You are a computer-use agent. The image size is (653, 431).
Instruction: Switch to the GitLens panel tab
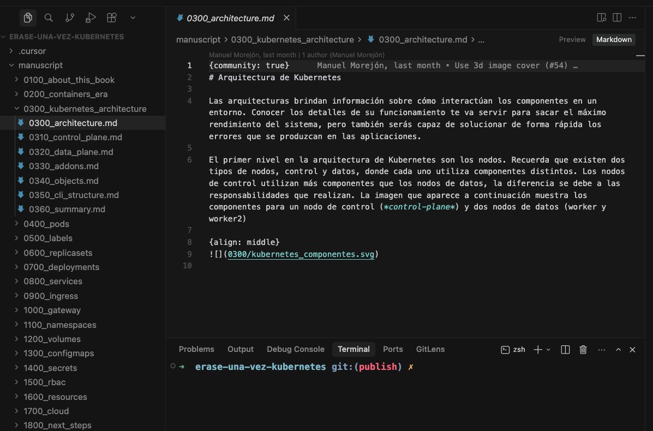pos(430,349)
